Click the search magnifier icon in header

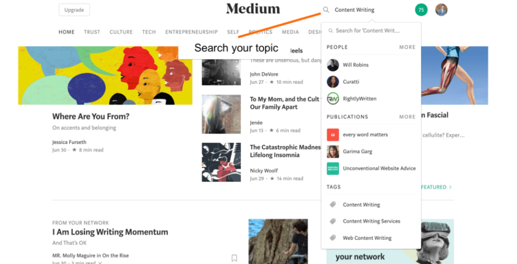(x=326, y=10)
